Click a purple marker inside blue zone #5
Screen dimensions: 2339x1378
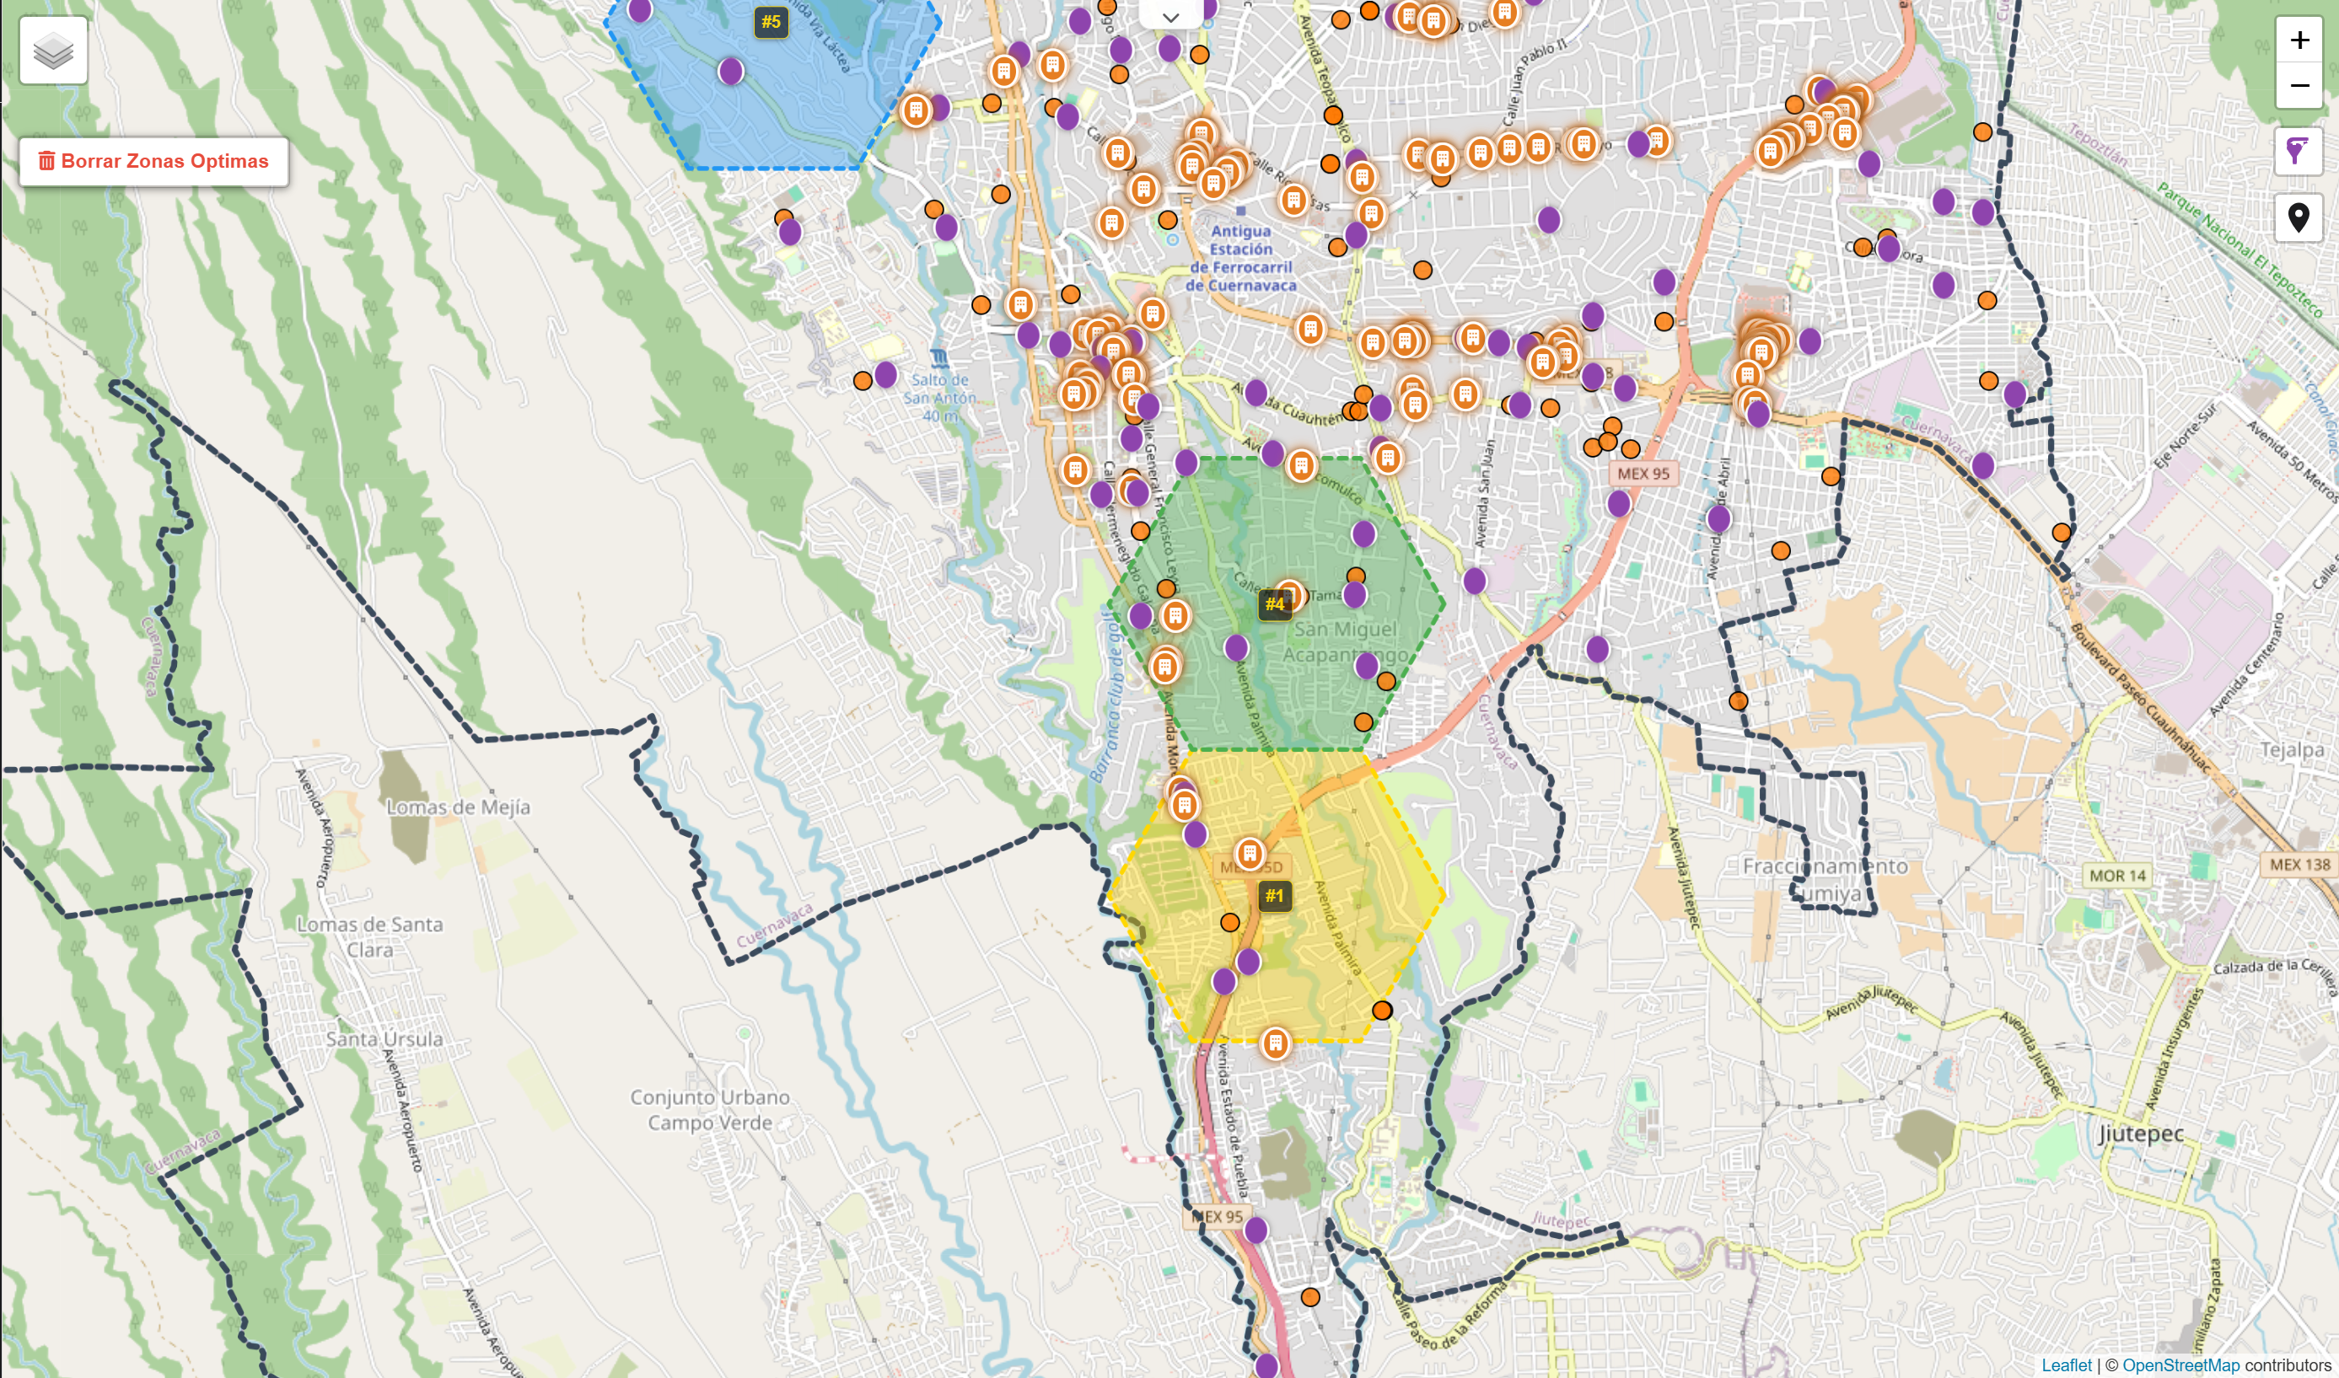(730, 71)
